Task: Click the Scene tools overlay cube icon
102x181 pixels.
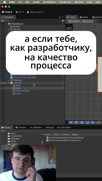Action: point(69,29)
